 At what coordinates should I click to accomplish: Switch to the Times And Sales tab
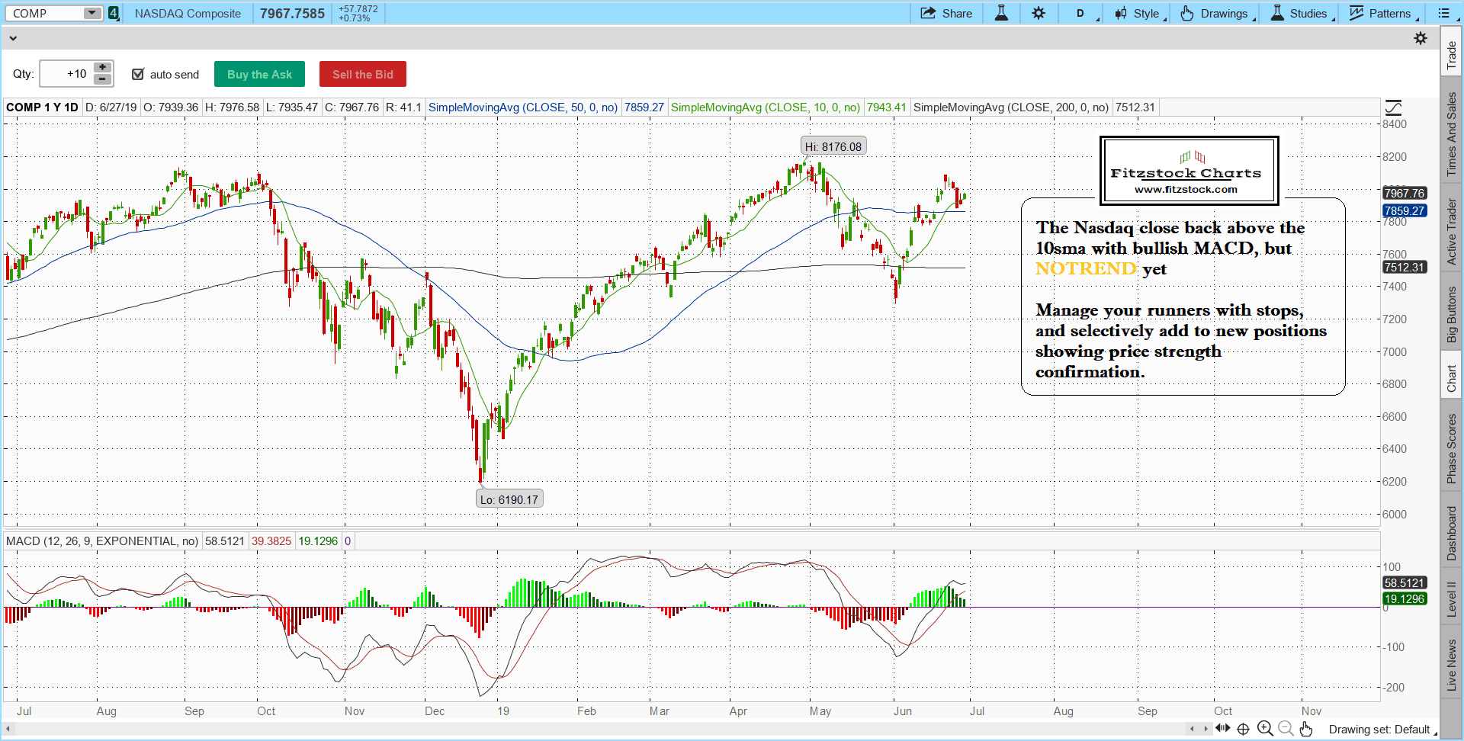[1452, 133]
